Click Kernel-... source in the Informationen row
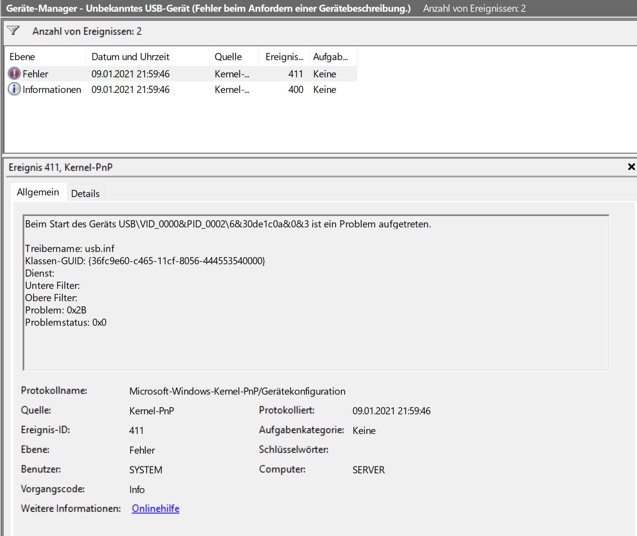The image size is (637, 536). [232, 90]
